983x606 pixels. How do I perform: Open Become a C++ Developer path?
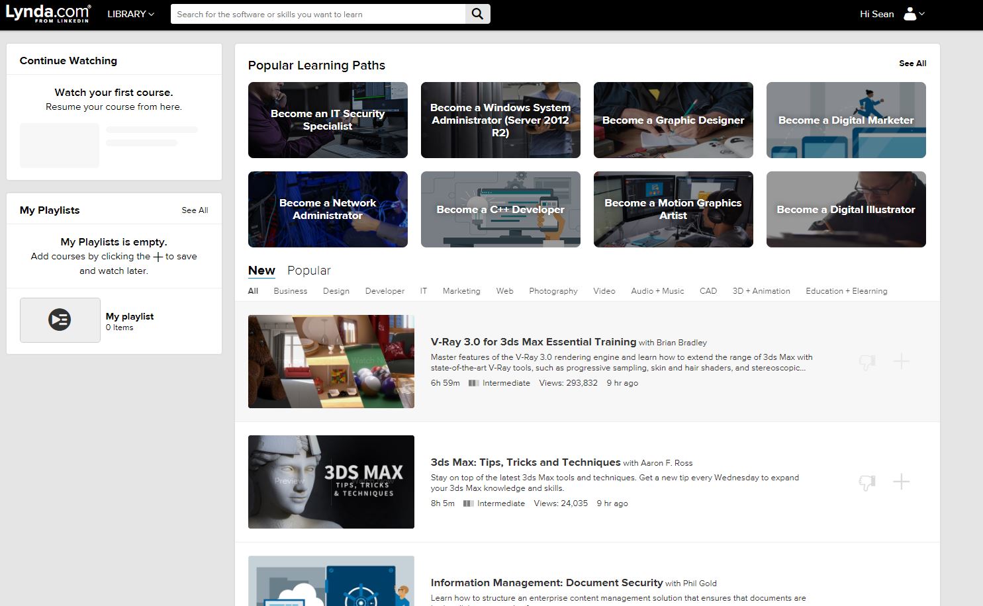pyautogui.click(x=500, y=210)
